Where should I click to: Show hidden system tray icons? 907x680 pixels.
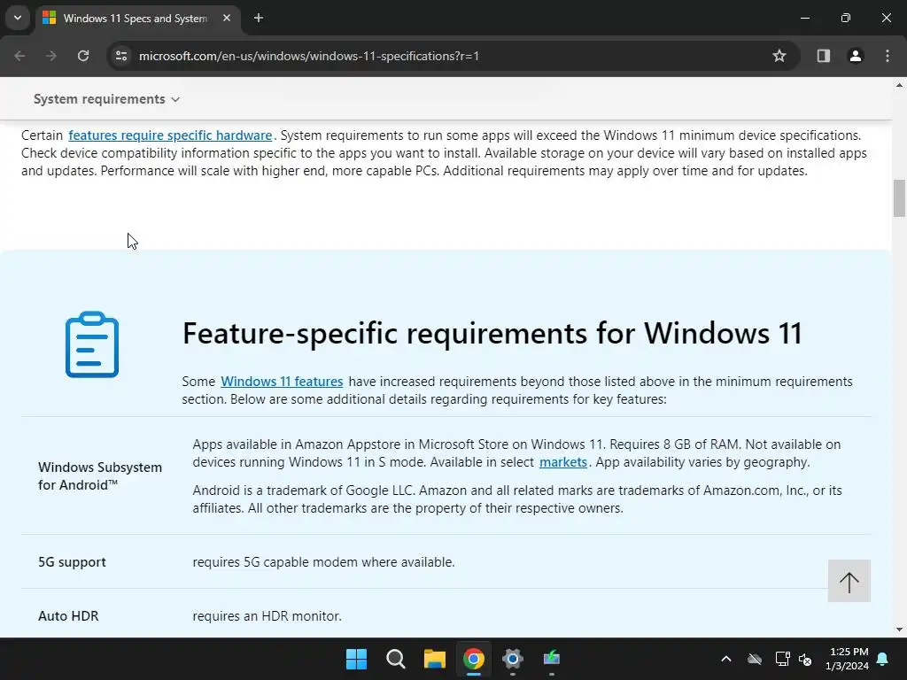(x=726, y=659)
